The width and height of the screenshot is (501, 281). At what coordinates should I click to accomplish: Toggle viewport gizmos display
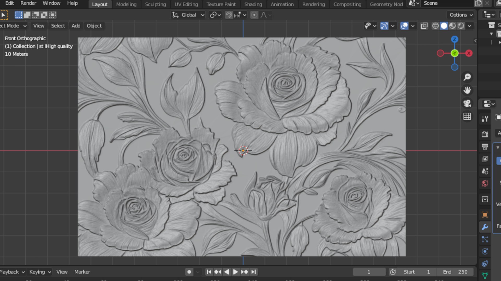coord(384,26)
